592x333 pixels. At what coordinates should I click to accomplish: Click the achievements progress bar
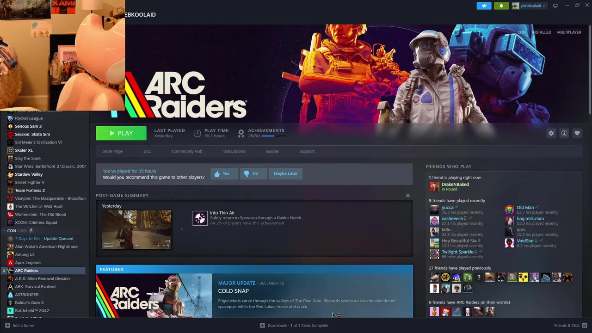(273, 136)
